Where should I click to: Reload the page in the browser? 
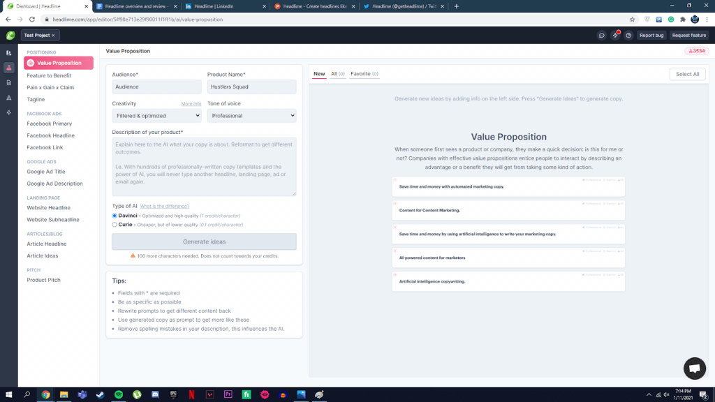32,20
